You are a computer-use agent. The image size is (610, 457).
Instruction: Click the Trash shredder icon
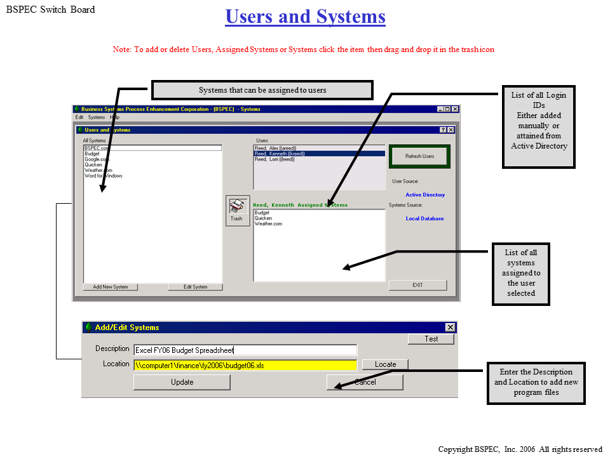click(237, 207)
